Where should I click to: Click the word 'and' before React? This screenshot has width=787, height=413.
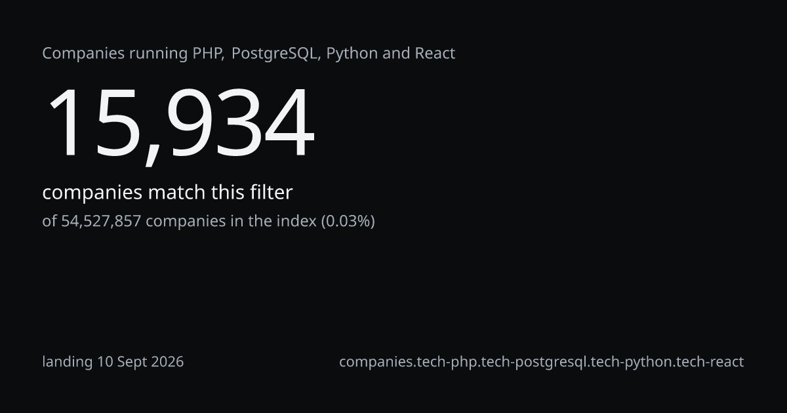(396, 53)
